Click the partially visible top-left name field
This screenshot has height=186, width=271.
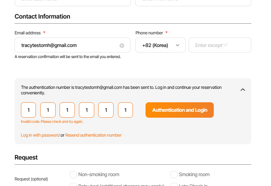(x=73, y=2)
